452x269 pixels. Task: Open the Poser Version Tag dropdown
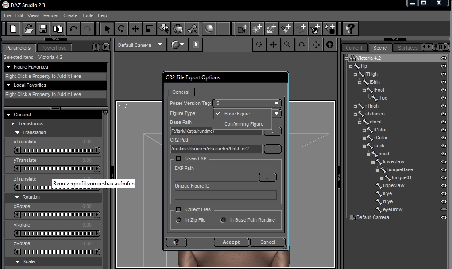click(247, 103)
